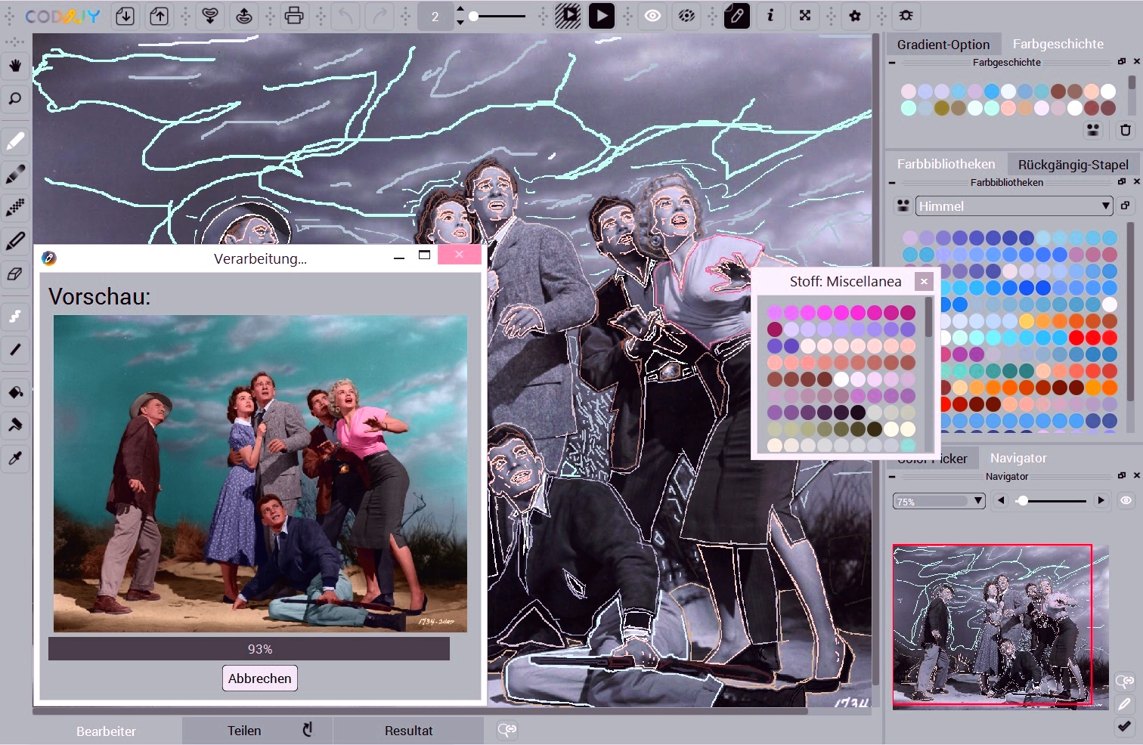
Task: Open settings with the gear icon
Action: (x=855, y=16)
